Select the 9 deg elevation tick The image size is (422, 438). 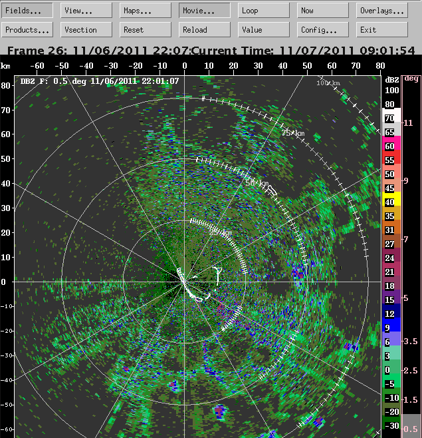click(406, 181)
